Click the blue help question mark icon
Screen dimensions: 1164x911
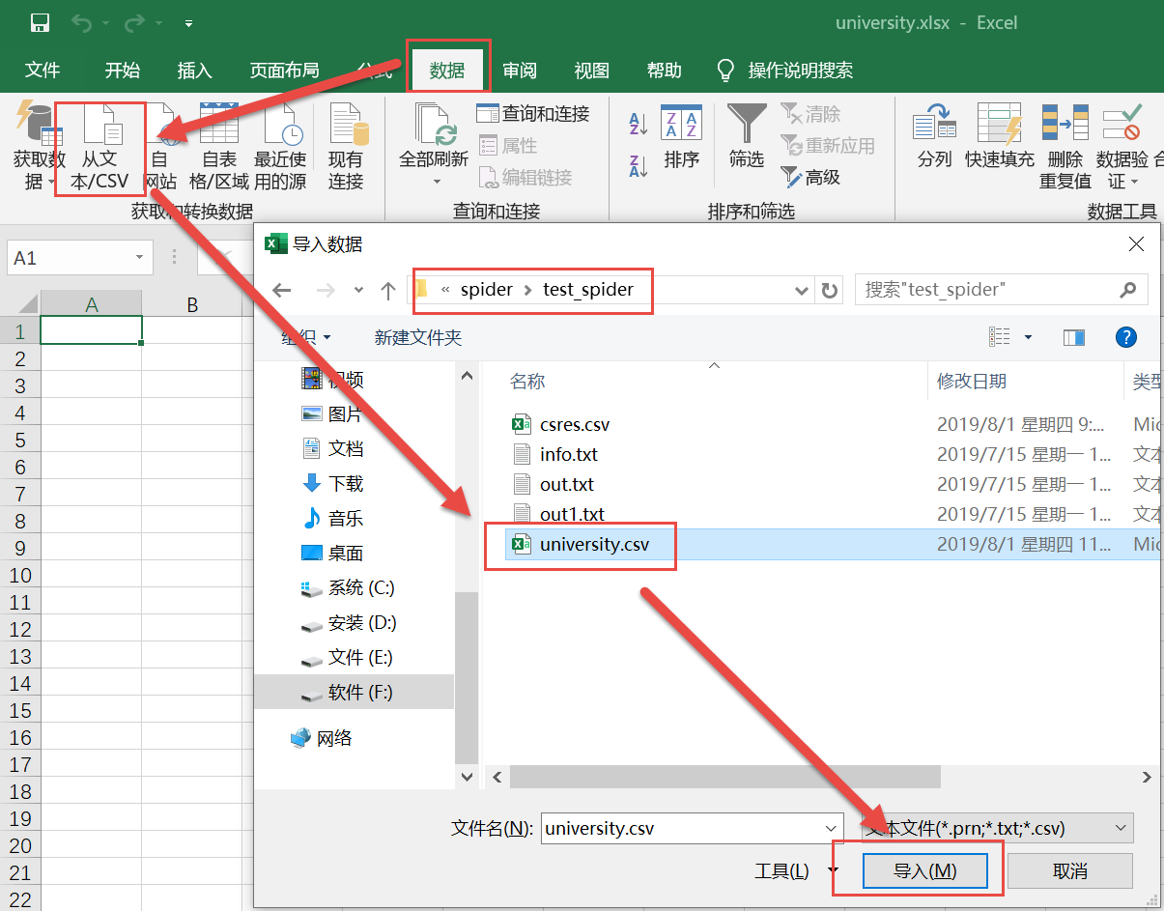pyautogui.click(x=1125, y=337)
